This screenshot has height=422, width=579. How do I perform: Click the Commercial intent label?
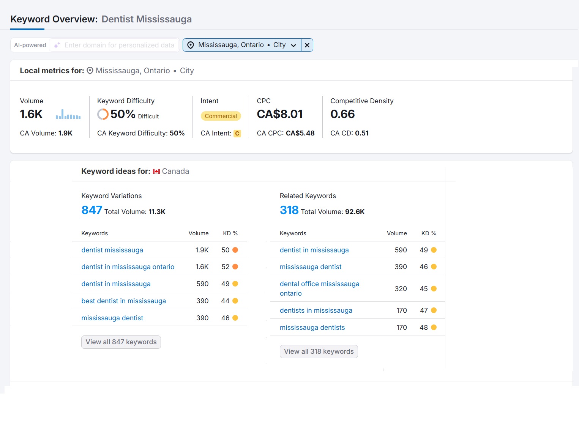pos(221,116)
